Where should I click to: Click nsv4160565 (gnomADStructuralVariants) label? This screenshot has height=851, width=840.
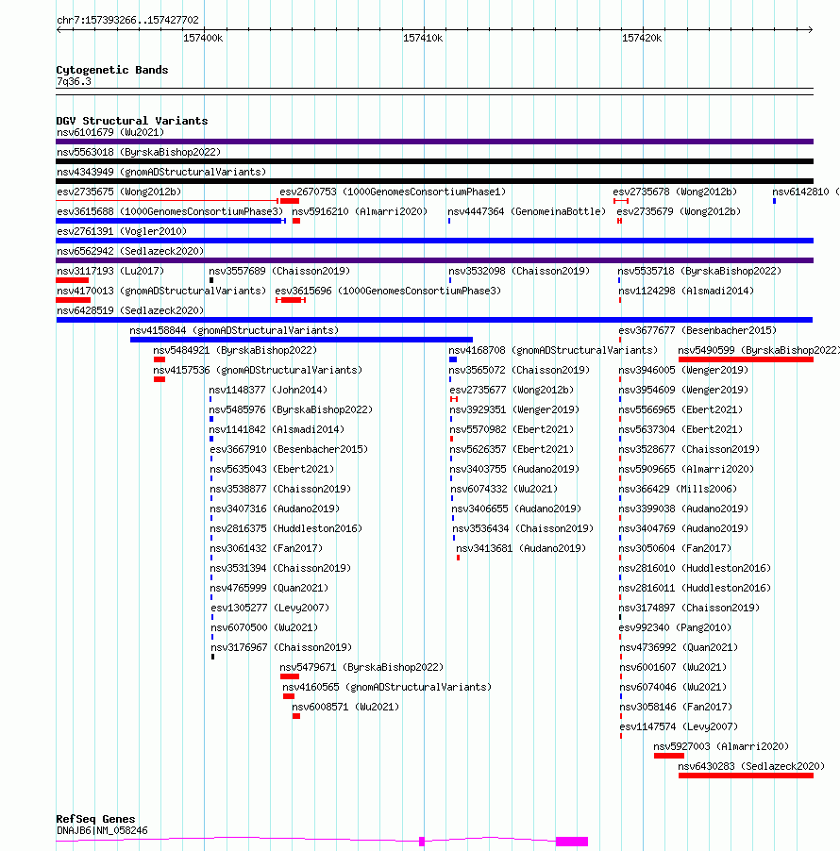click(387, 687)
